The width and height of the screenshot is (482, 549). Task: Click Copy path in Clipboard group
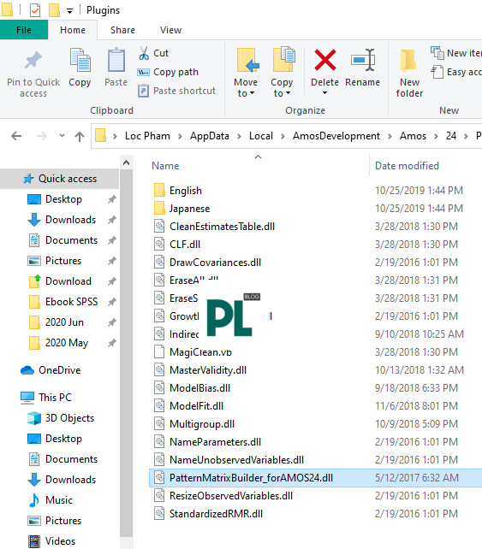pyautogui.click(x=168, y=72)
